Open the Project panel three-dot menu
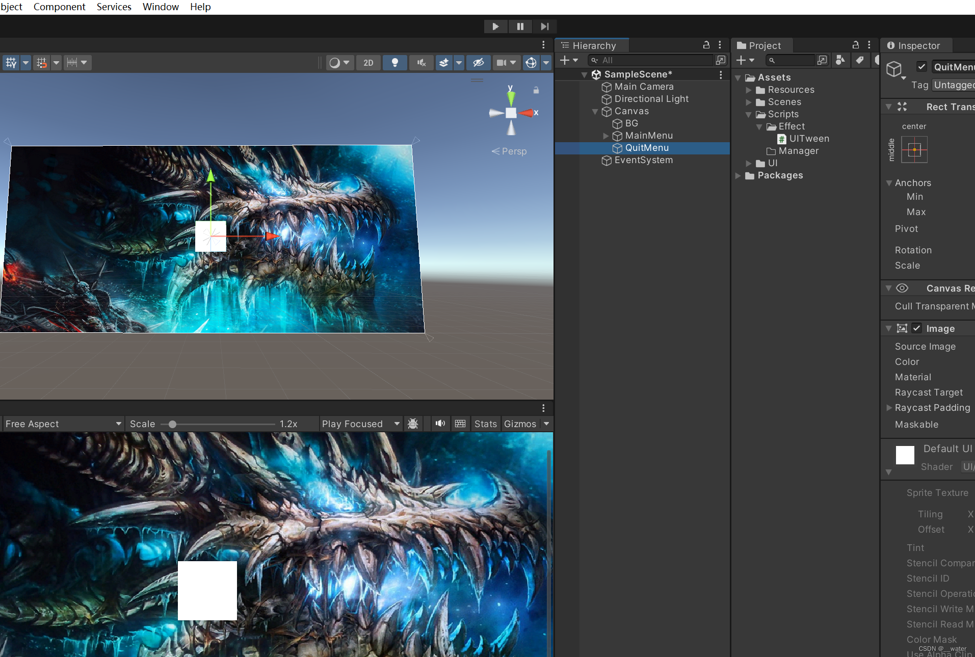This screenshot has height=657, width=975. pos(869,45)
